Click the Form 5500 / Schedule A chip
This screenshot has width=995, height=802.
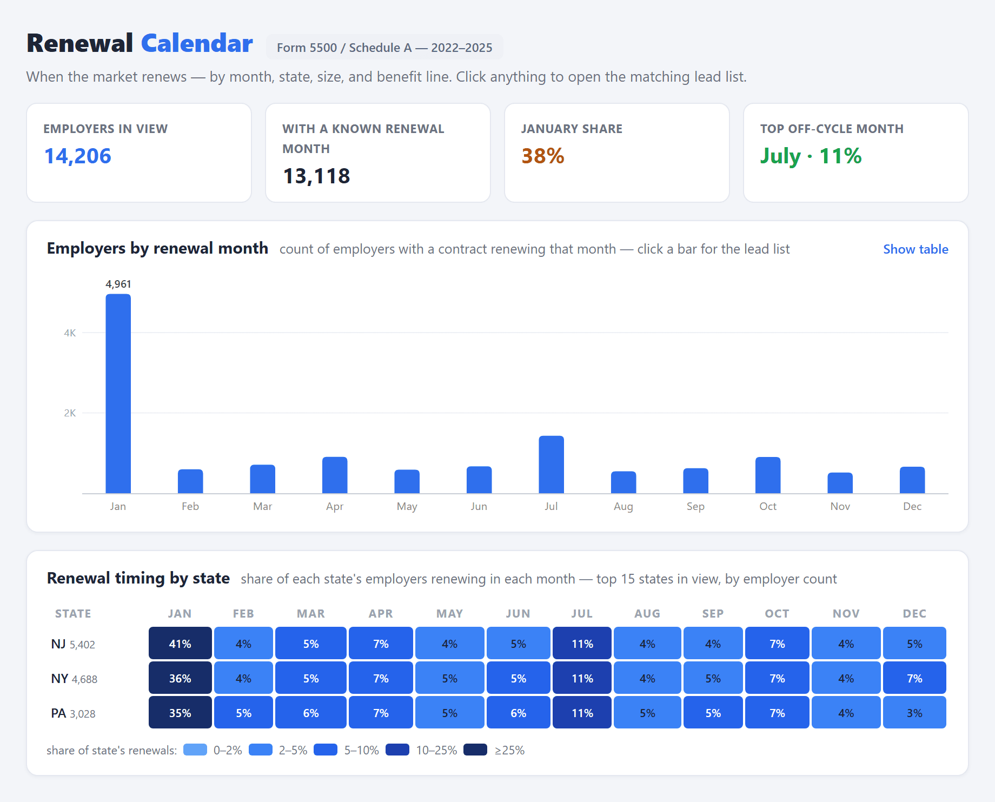[384, 47]
